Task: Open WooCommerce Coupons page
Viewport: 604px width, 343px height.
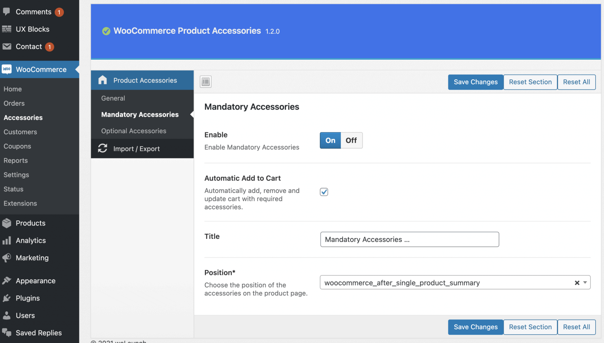Action: (17, 146)
